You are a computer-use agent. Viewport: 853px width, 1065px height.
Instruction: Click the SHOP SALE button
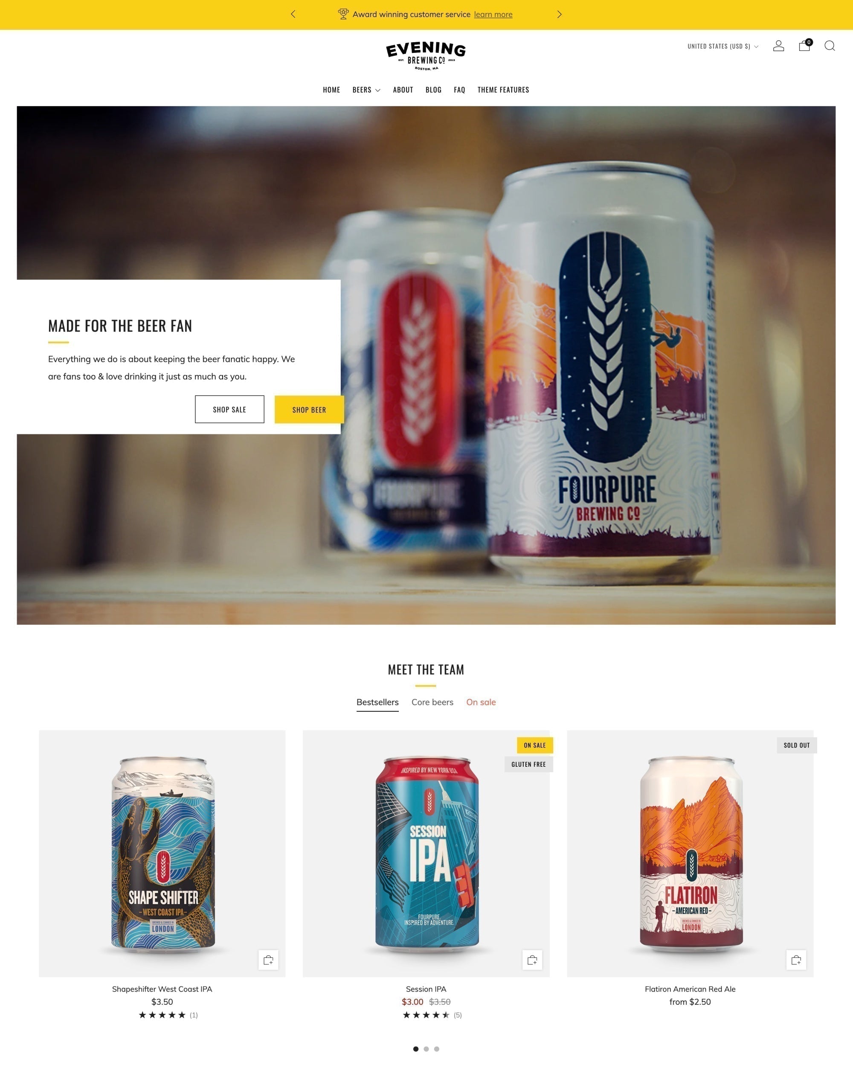(x=230, y=409)
